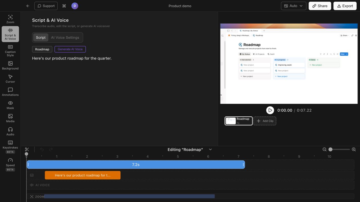Click the caption track icon

coord(32,175)
